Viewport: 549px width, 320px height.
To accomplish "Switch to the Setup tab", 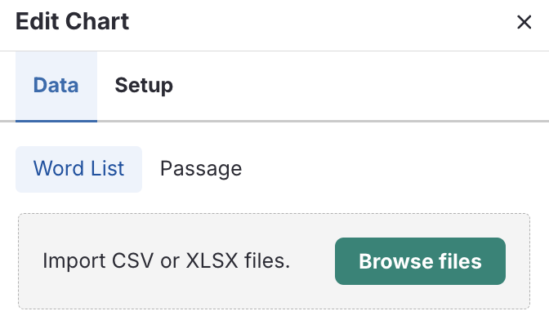I will (144, 86).
